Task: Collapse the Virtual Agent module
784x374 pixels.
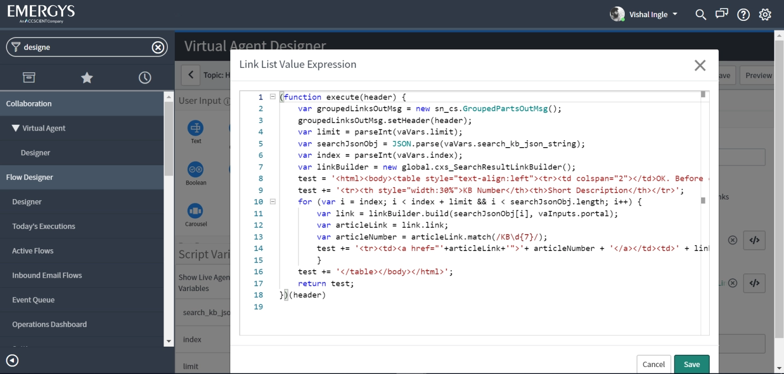Action: point(15,128)
